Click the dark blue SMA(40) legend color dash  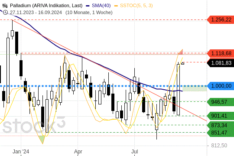pos(88,6)
